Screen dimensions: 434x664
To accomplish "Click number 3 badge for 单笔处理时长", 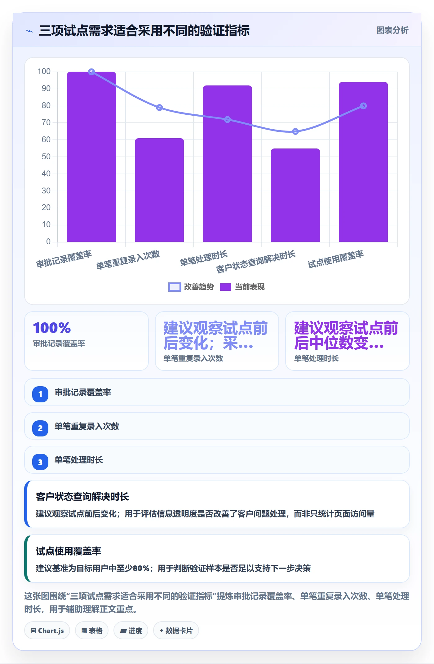I will coord(40,462).
